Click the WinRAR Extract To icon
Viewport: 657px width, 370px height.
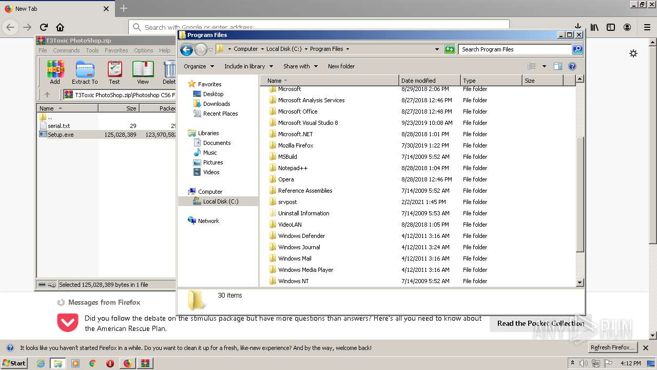pyautogui.click(x=85, y=72)
